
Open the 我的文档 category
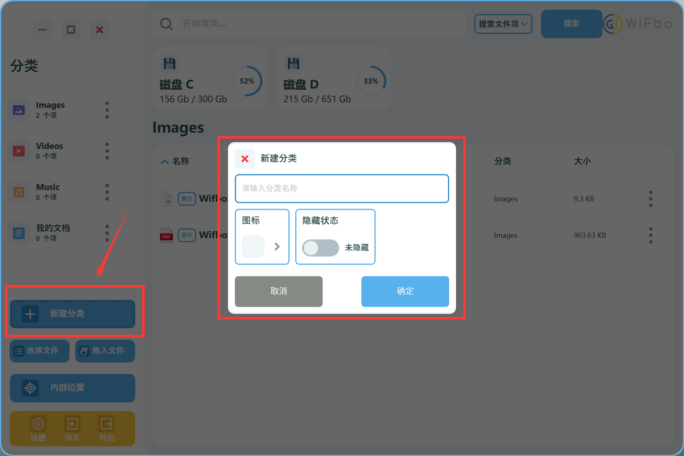53,232
